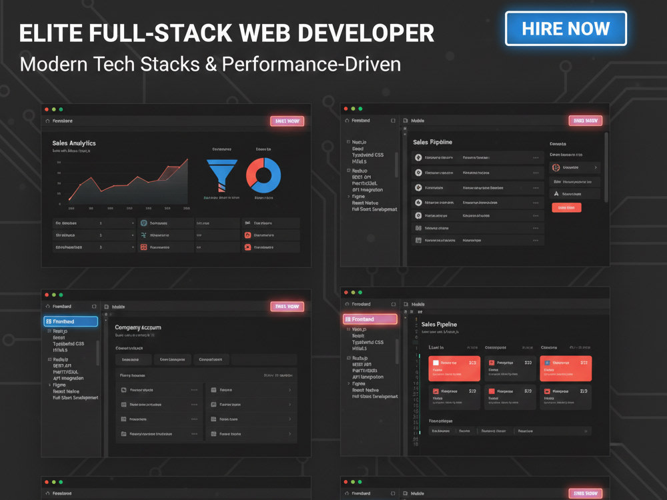Select the blue highlighted Frontend sidebar item
Image resolution: width=667 pixels, height=500 pixels.
(71, 321)
